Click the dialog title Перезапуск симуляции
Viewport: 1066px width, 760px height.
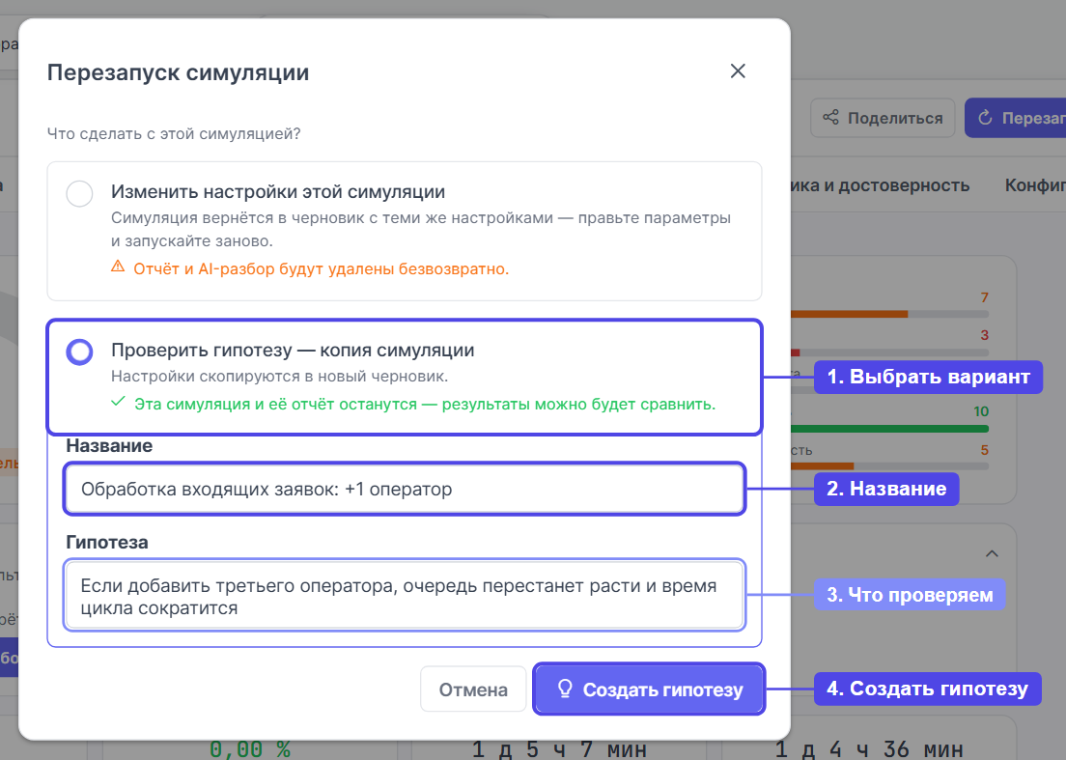point(178,72)
